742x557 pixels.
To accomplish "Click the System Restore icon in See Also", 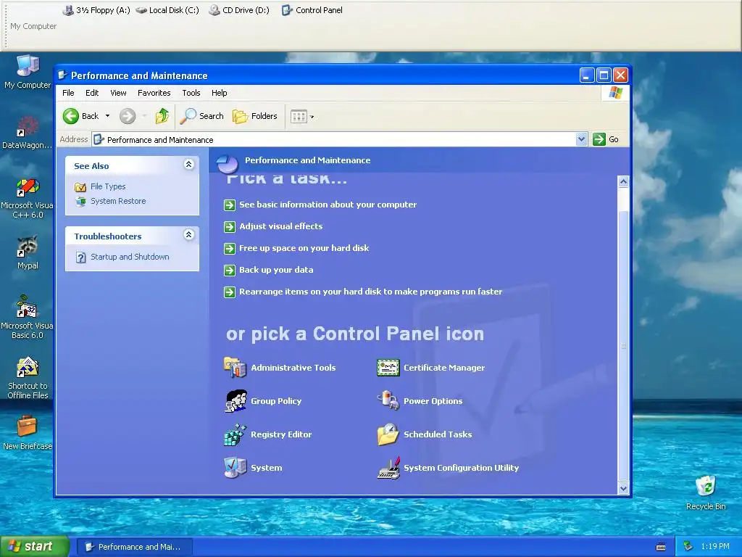I will [x=80, y=202].
